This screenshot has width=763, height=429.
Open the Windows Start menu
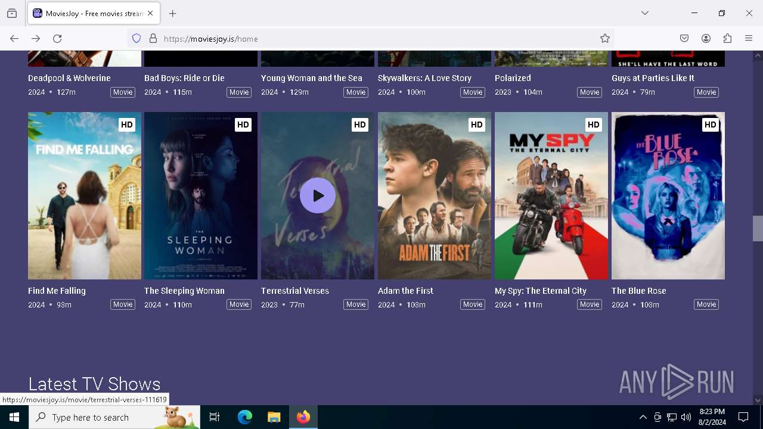[14, 417]
